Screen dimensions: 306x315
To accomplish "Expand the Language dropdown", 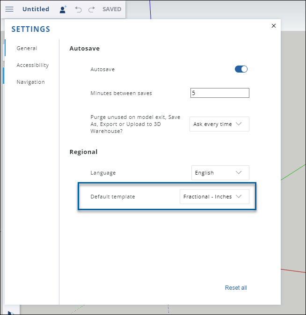I will (x=220, y=173).
